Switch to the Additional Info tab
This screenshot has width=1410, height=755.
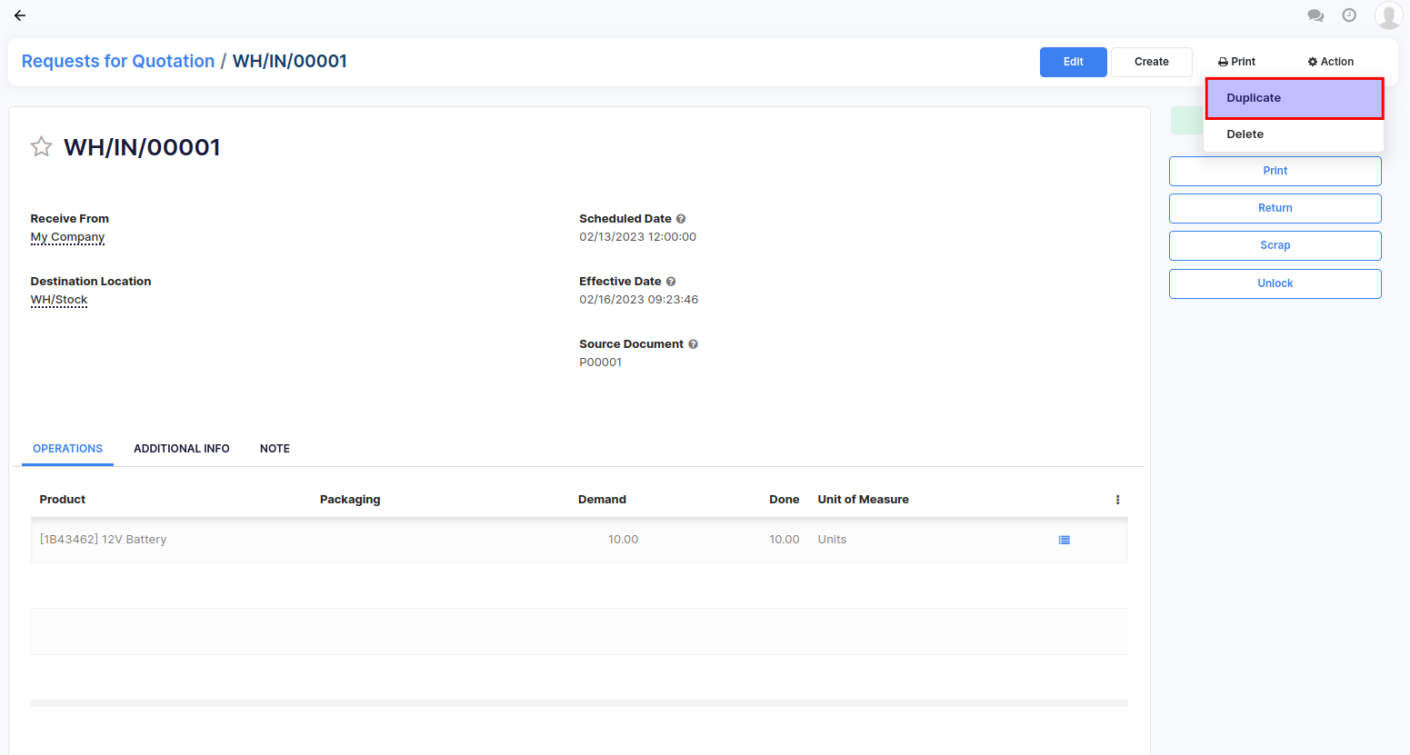click(x=181, y=449)
